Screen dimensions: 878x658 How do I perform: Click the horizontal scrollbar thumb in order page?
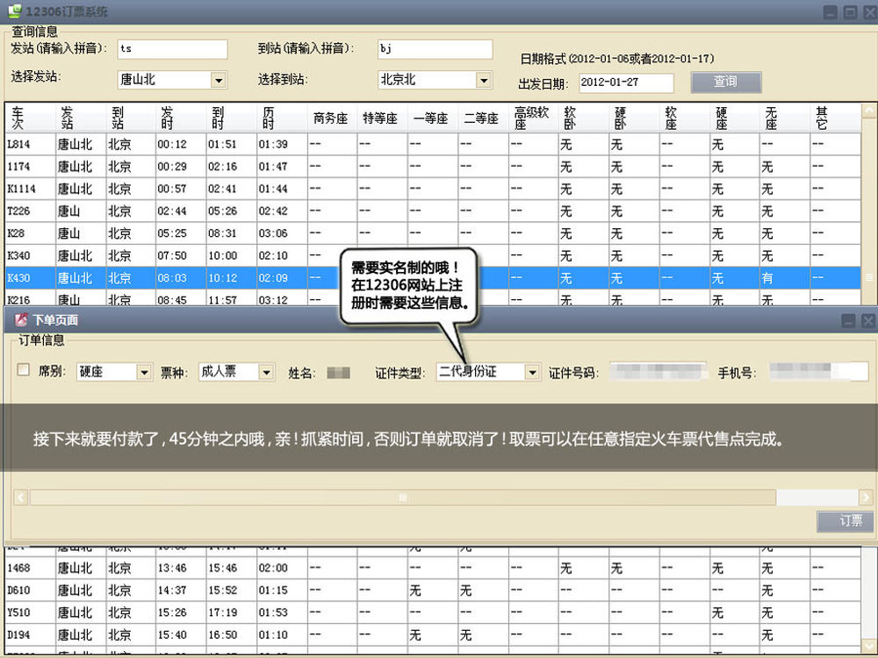(x=403, y=497)
